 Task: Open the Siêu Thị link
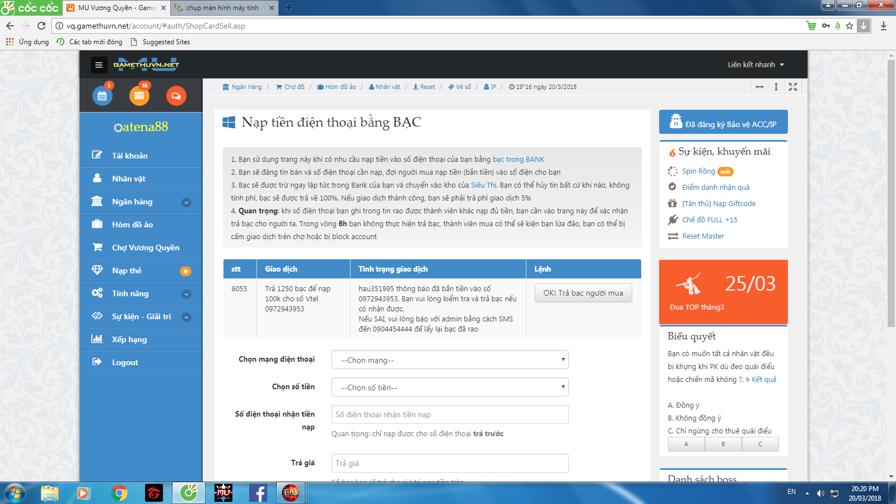click(x=483, y=185)
